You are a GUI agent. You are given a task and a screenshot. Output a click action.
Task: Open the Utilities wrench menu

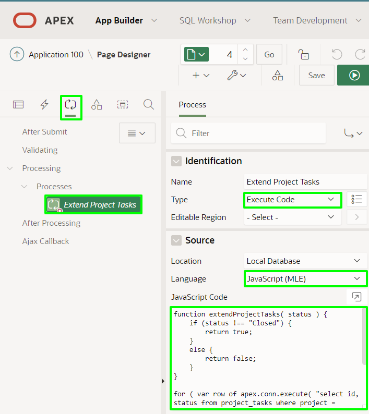pyautogui.click(x=236, y=76)
